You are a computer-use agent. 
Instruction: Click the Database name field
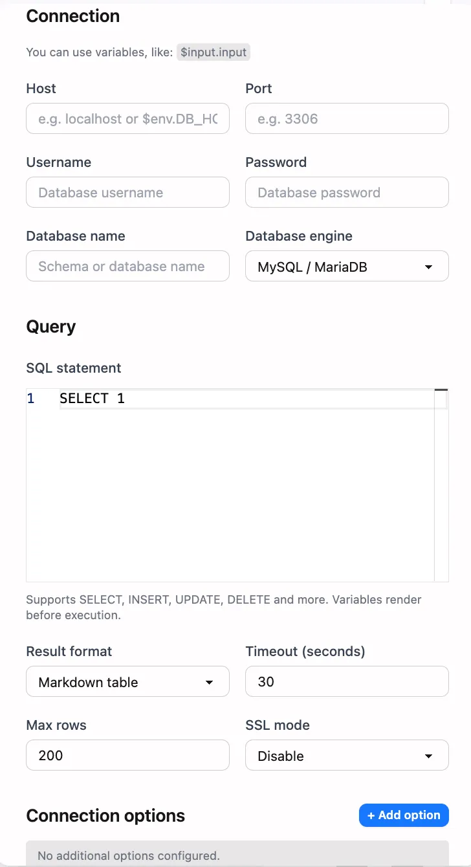pos(127,267)
